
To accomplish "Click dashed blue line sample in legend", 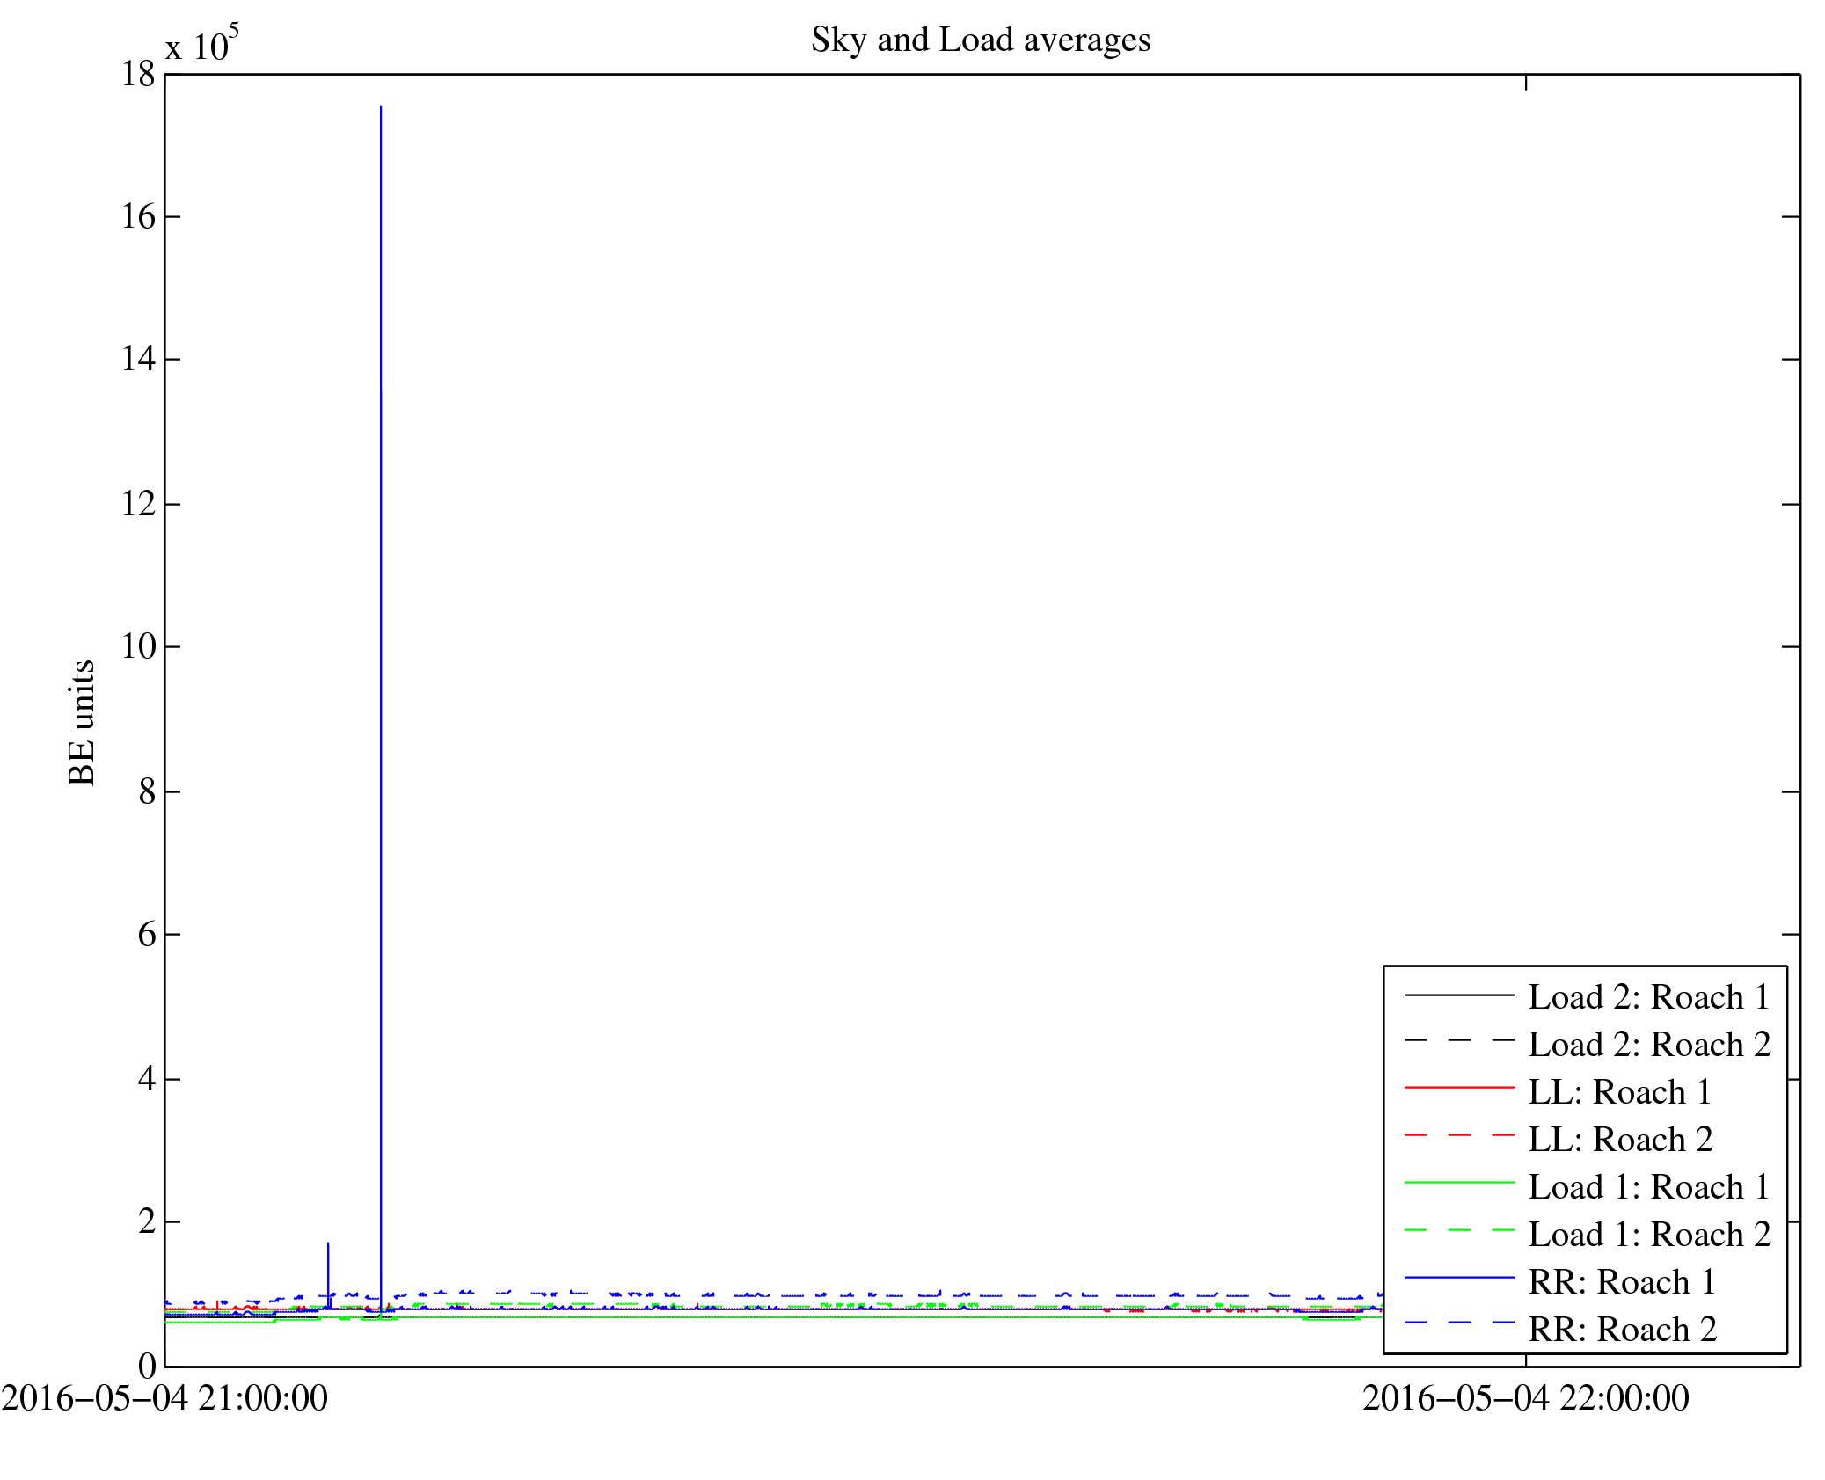I will pyautogui.click(x=1459, y=1323).
